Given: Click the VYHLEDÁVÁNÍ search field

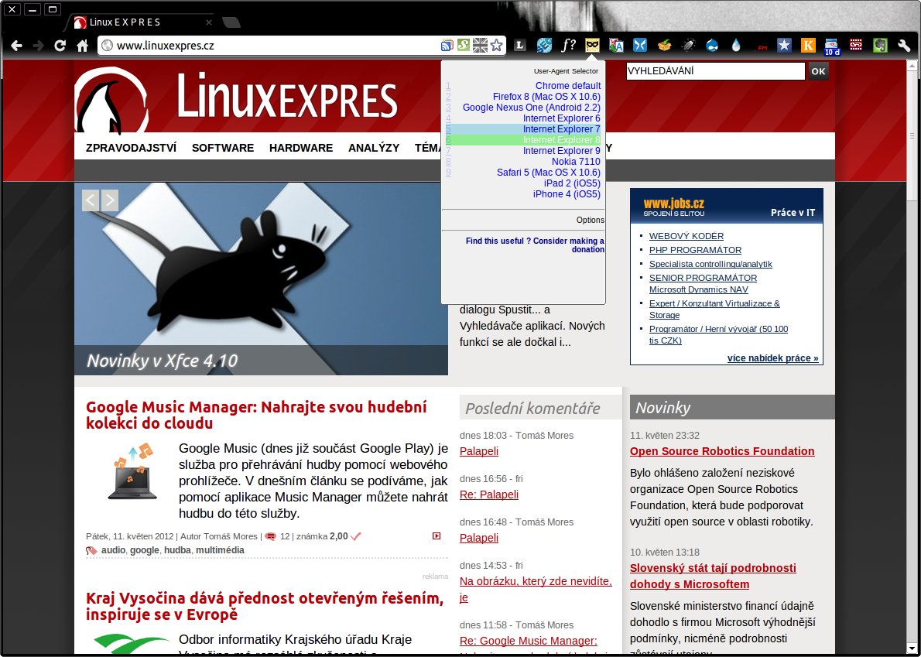Looking at the screenshot, I should (715, 72).
